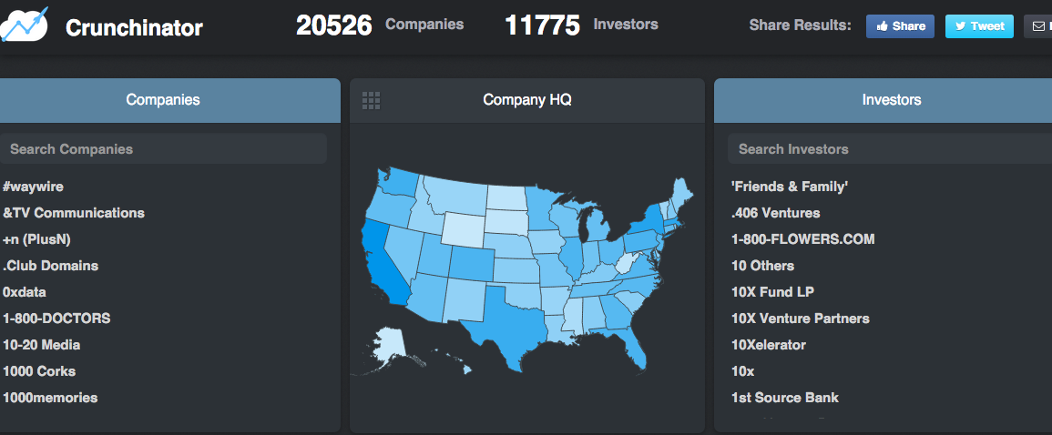Click the grid icon in Company HQ header
Viewport: 1052px width, 435px height.
(x=371, y=100)
